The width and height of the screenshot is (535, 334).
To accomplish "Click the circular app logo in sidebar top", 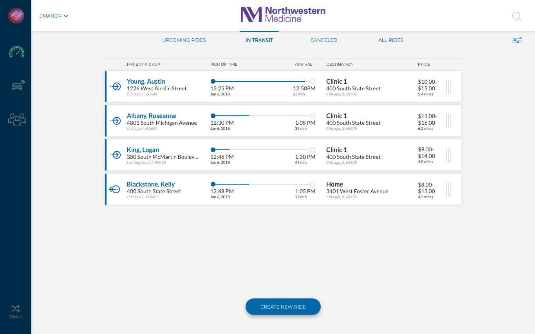I will pyautogui.click(x=16, y=16).
